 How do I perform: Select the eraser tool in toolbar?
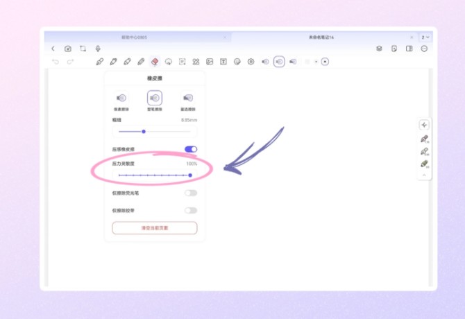(x=154, y=62)
